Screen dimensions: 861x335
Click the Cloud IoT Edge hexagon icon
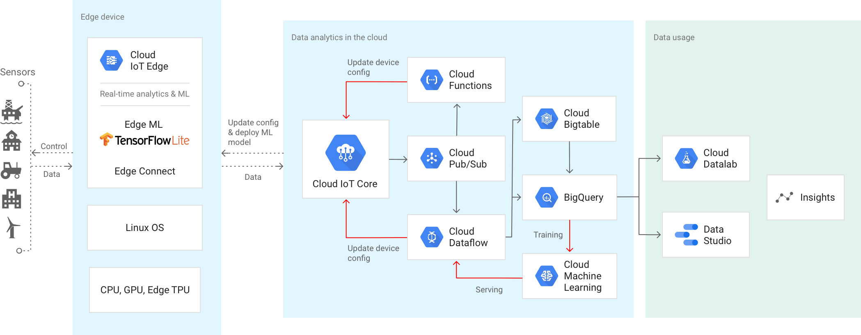pos(112,61)
